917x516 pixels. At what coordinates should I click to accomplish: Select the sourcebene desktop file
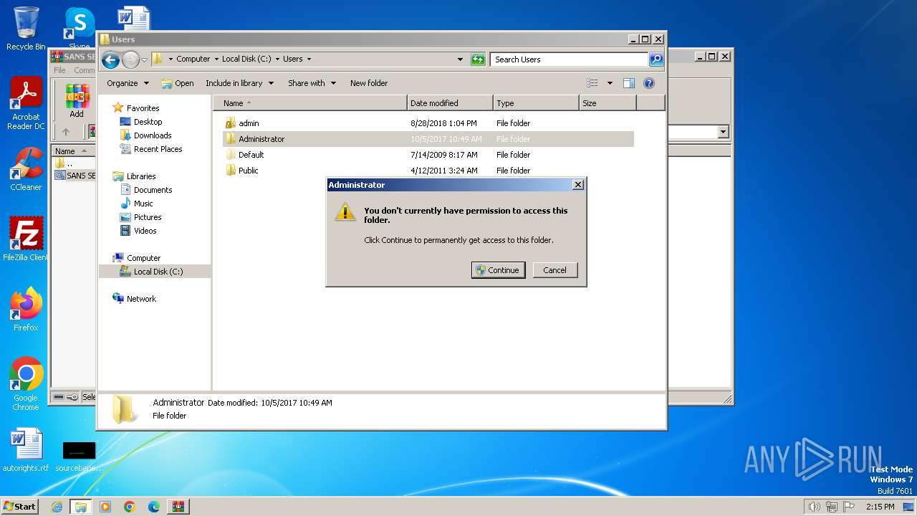(79, 456)
